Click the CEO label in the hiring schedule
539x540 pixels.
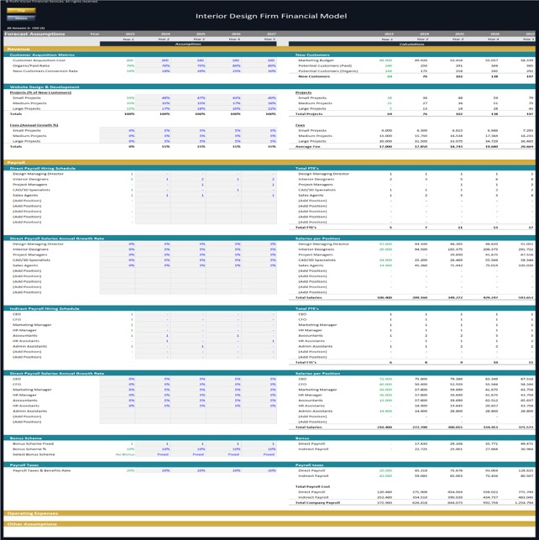coord(17,314)
